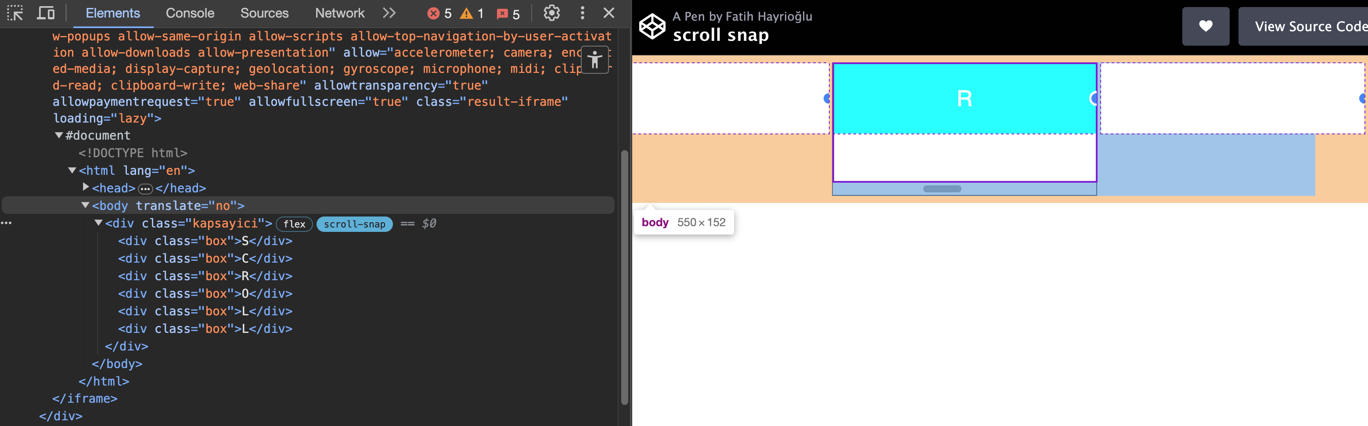The height and width of the screenshot is (426, 1368).
Task: Toggle the scroll-snap overlay badge
Action: tap(354, 224)
